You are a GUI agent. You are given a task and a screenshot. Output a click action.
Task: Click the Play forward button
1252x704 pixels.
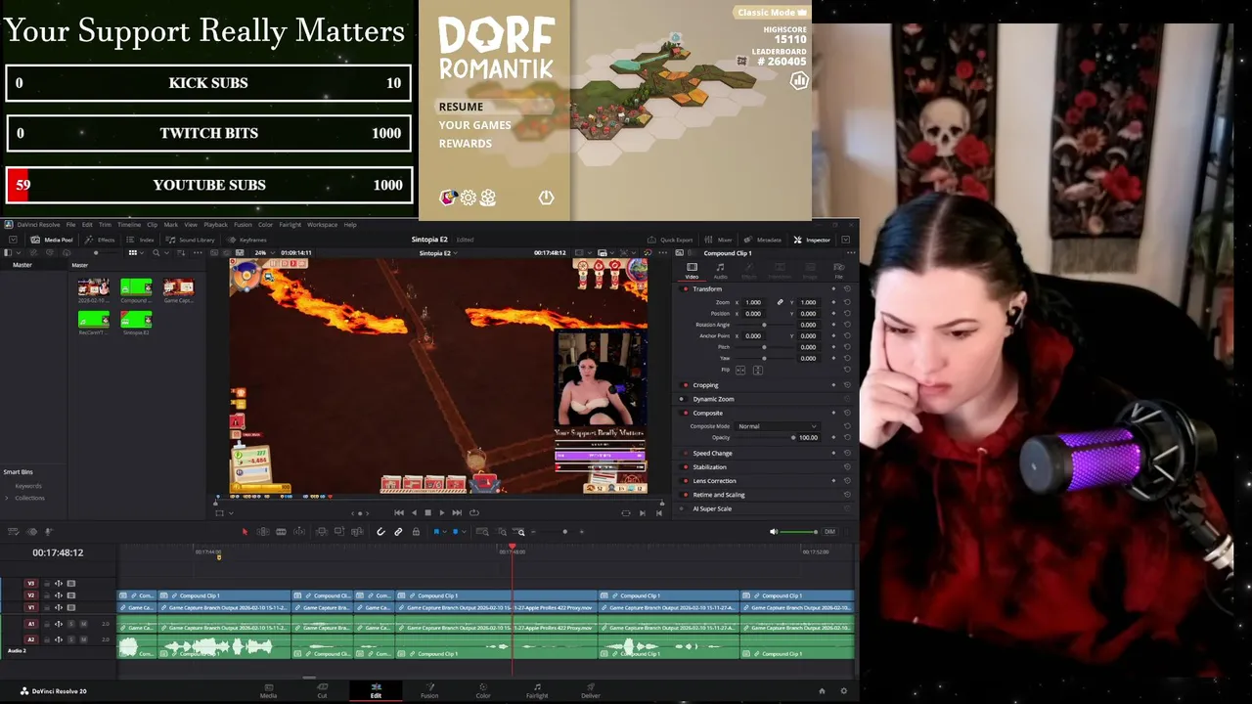[442, 512]
